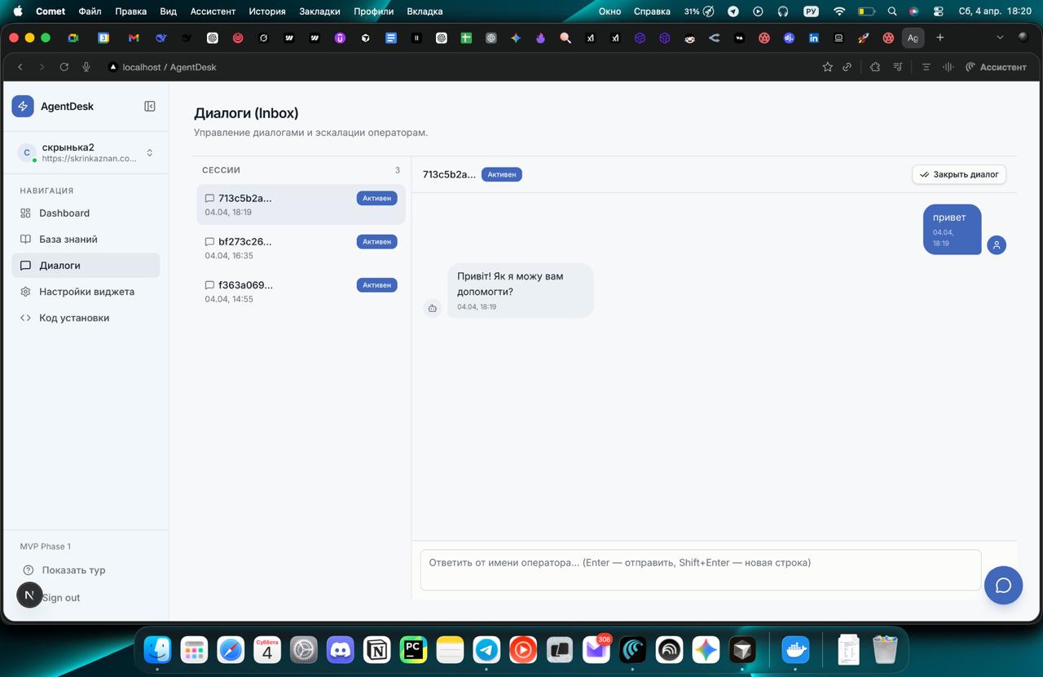The width and height of the screenshot is (1043, 677).
Task: Open Control Center in menu bar
Action: 938,11
